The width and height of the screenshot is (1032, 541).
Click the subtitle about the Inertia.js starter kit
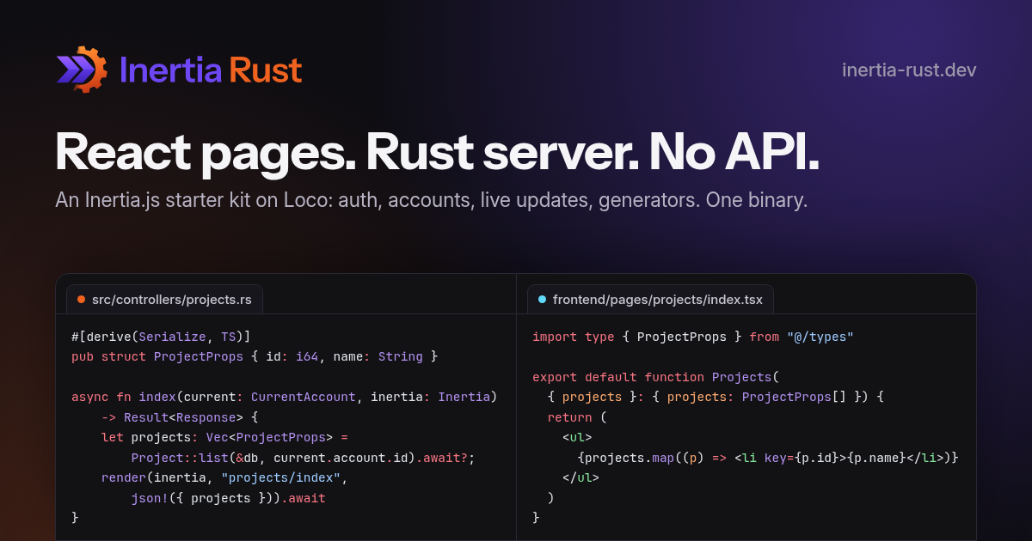(431, 200)
